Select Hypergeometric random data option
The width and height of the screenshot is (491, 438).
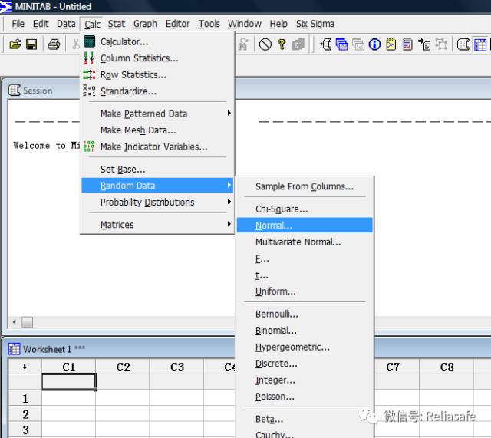pos(305,347)
